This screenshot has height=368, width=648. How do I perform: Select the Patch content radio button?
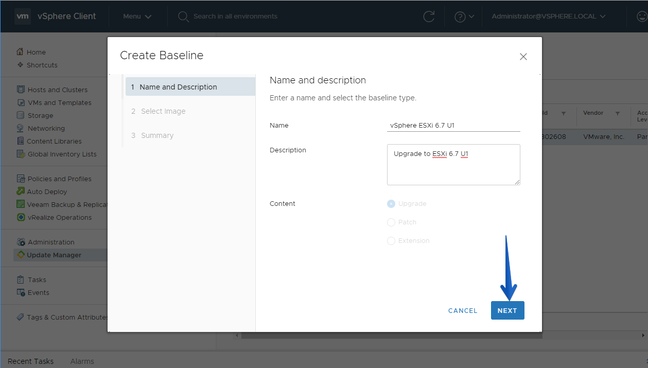click(x=391, y=222)
